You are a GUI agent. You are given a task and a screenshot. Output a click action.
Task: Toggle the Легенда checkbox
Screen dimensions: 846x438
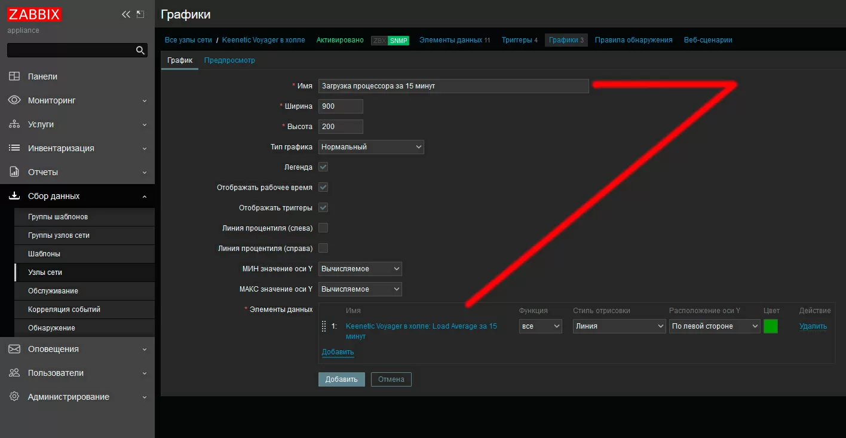point(323,167)
